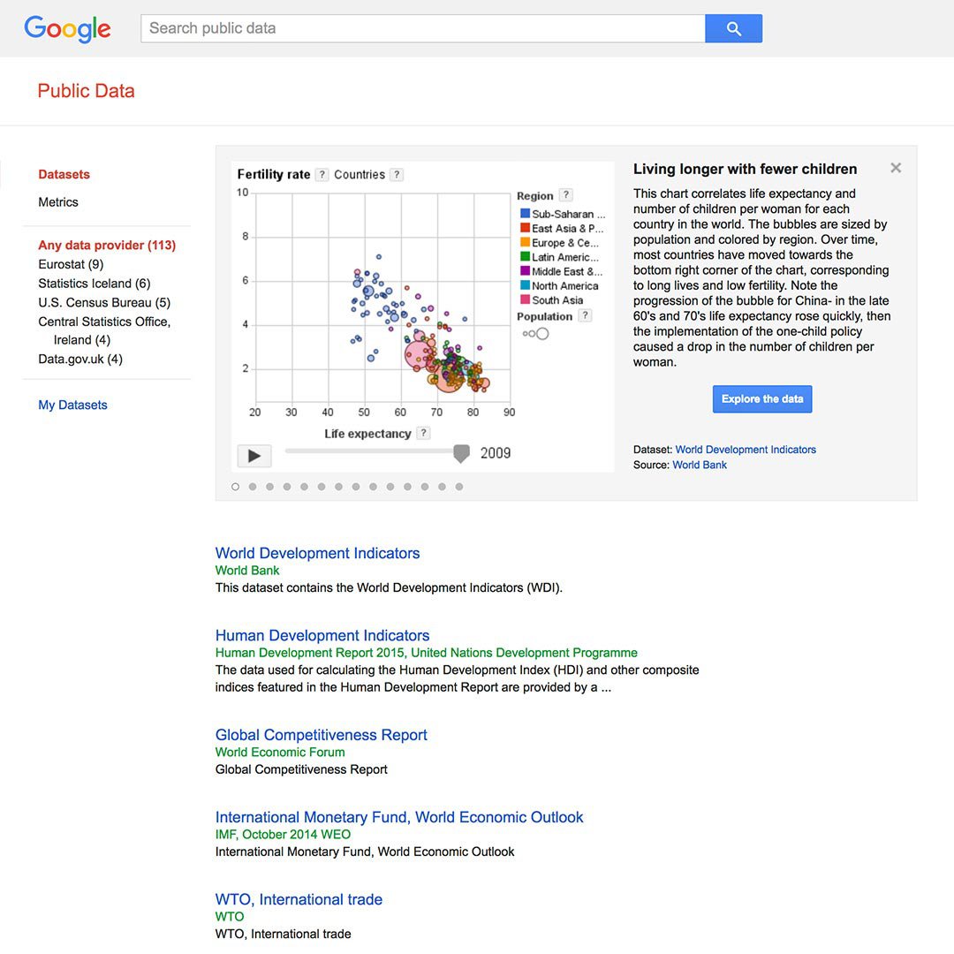Play the chart animation
The width and height of the screenshot is (954, 954).
point(254,455)
